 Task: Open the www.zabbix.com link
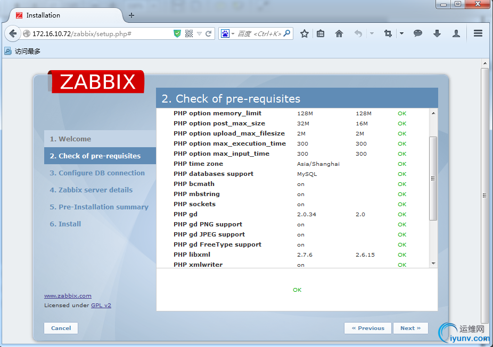(68, 295)
